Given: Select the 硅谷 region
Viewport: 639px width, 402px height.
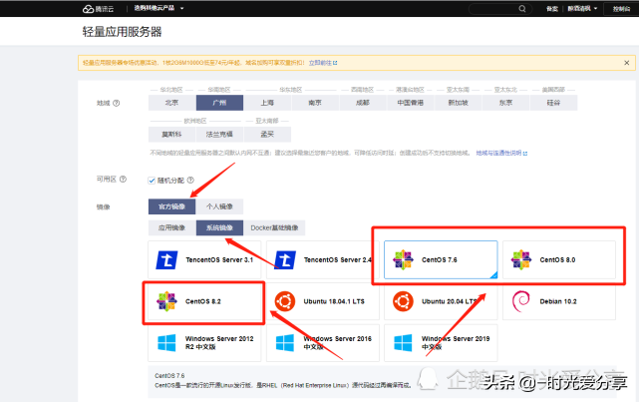Looking at the screenshot, I should coord(553,103).
